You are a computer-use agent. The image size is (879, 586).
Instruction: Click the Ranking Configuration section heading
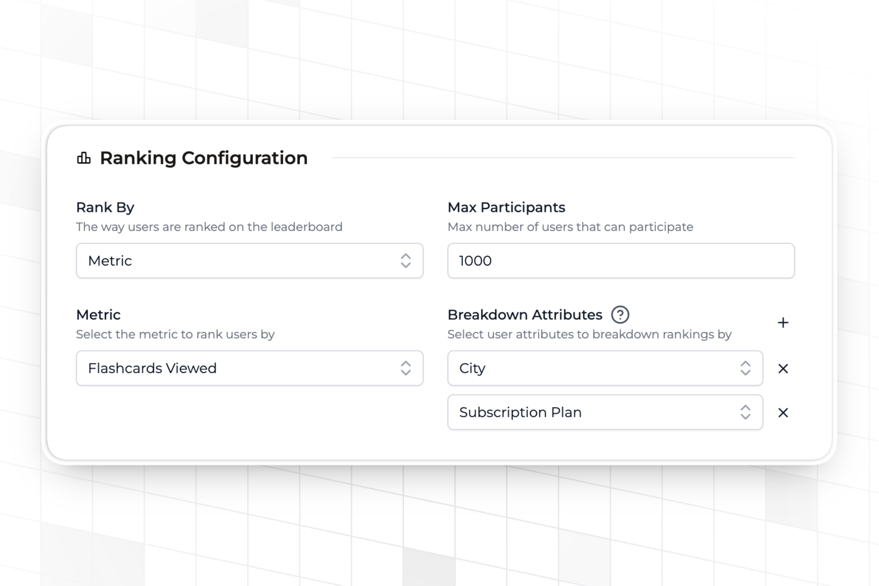(204, 158)
